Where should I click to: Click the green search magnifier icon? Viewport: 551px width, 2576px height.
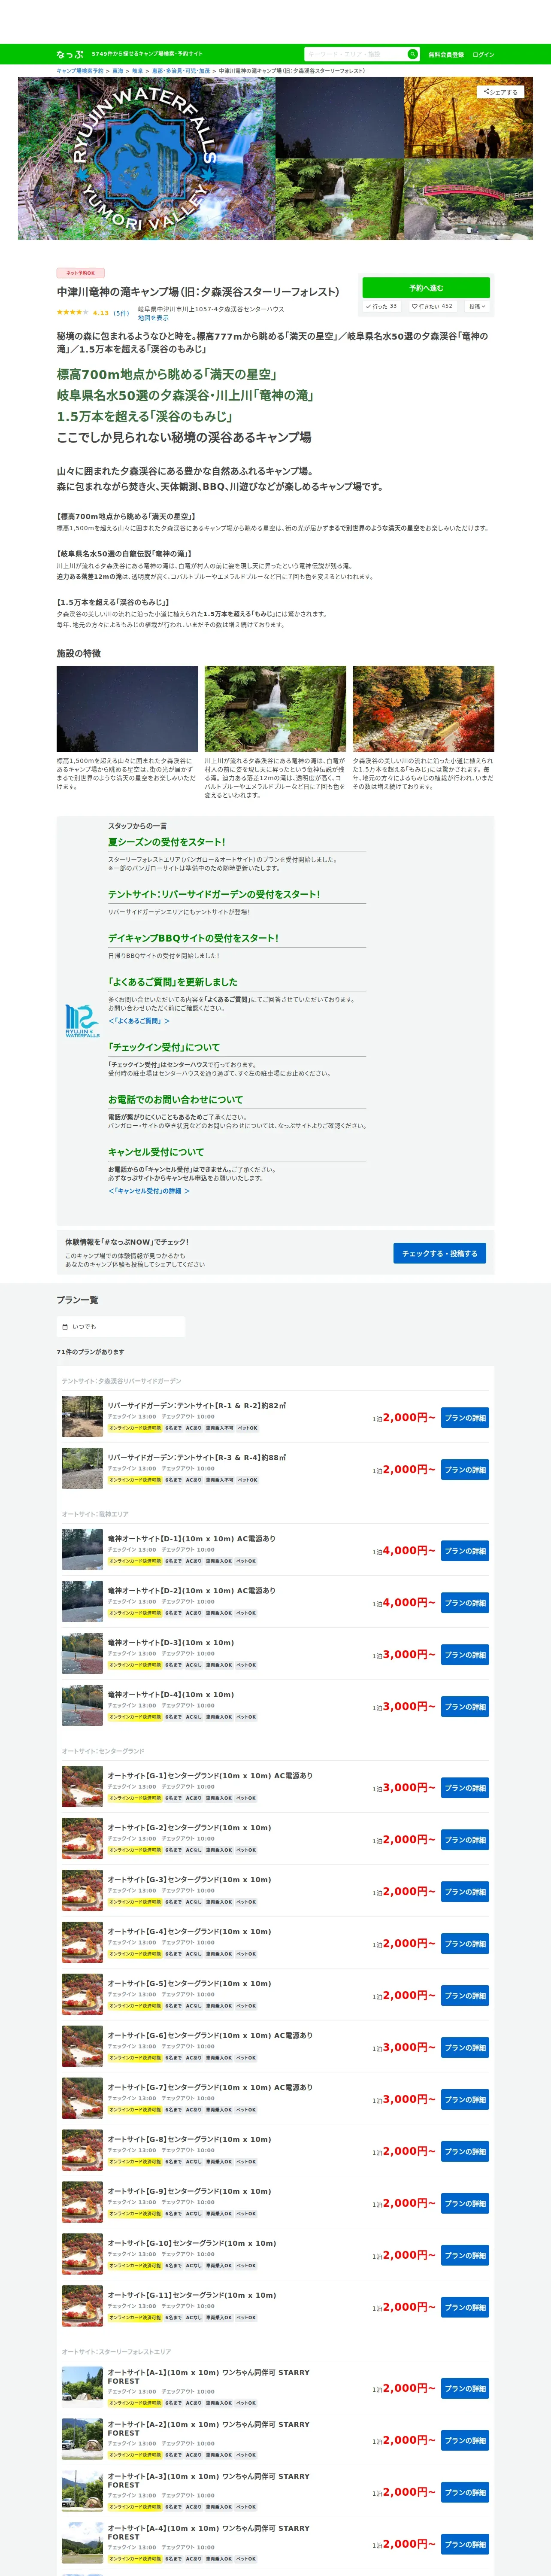click(x=412, y=54)
